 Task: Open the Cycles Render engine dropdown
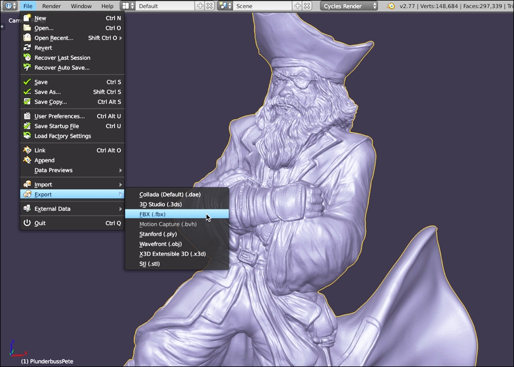[349, 6]
